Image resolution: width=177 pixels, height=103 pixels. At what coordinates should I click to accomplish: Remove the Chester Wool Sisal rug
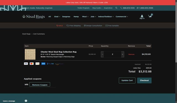(131, 54)
